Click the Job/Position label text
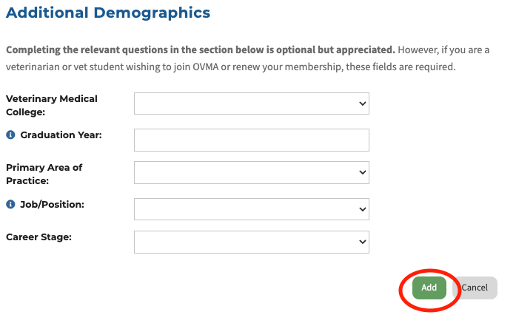 click(52, 204)
